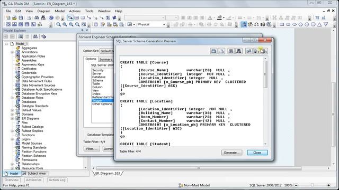Click the undo arrow icon in the main toolbar
Image resolution: width=339 pixels, height=190 pixels.
(51, 17)
